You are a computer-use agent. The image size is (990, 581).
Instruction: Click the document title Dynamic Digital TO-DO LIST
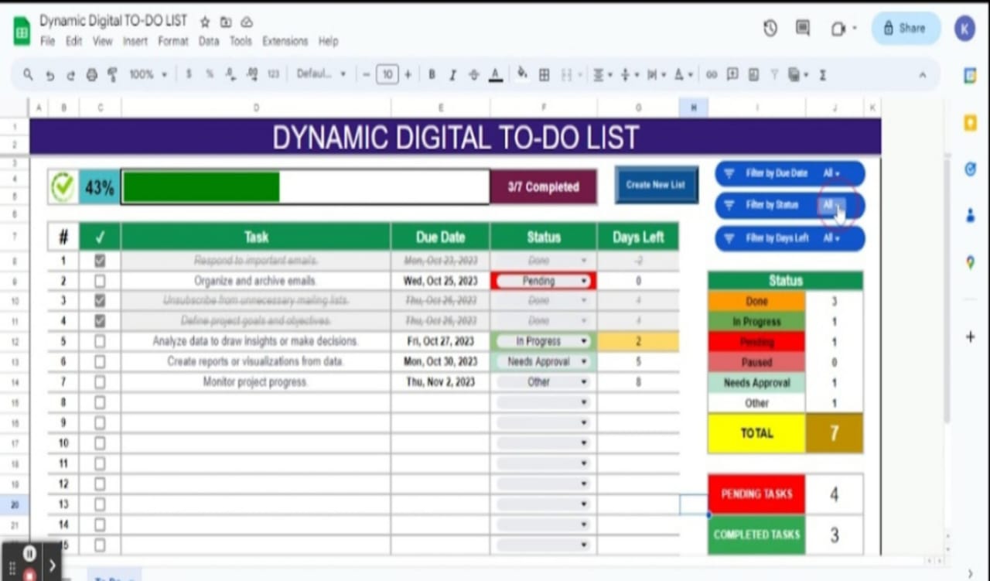[x=114, y=21]
